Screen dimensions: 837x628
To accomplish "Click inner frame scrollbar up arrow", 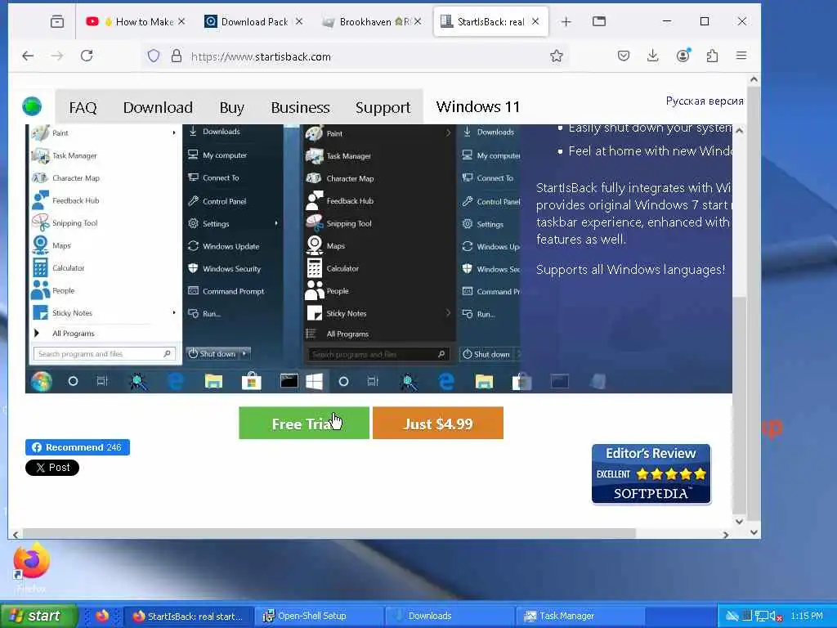I will (x=739, y=130).
